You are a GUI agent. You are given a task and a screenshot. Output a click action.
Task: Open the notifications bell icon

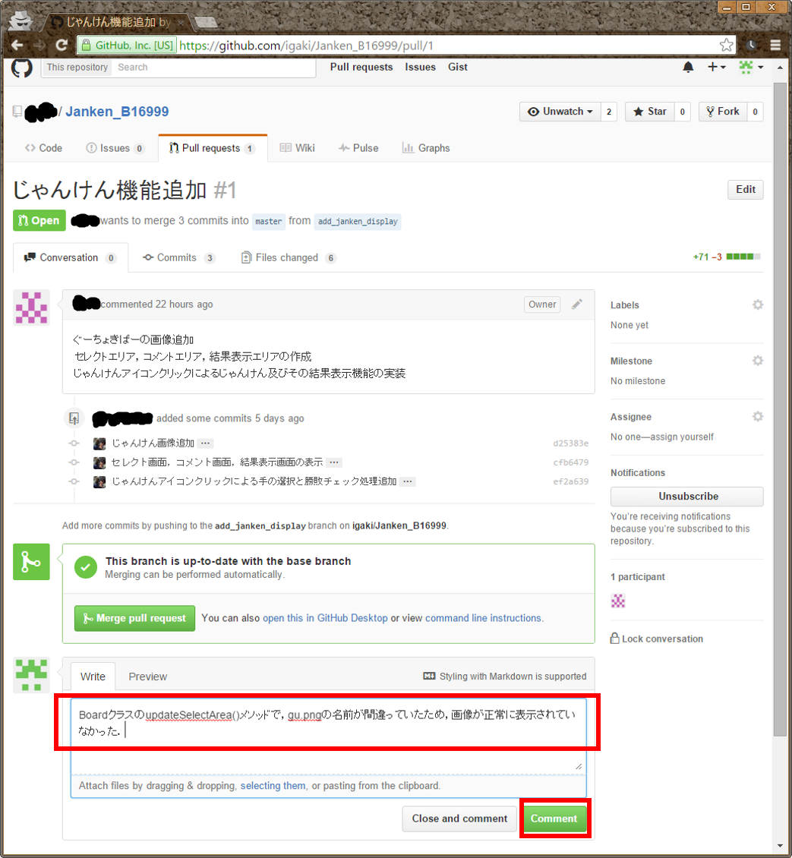[688, 68]
